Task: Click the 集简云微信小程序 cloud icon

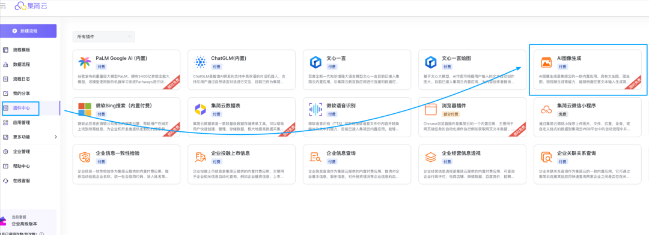Action: pos(547,110)
